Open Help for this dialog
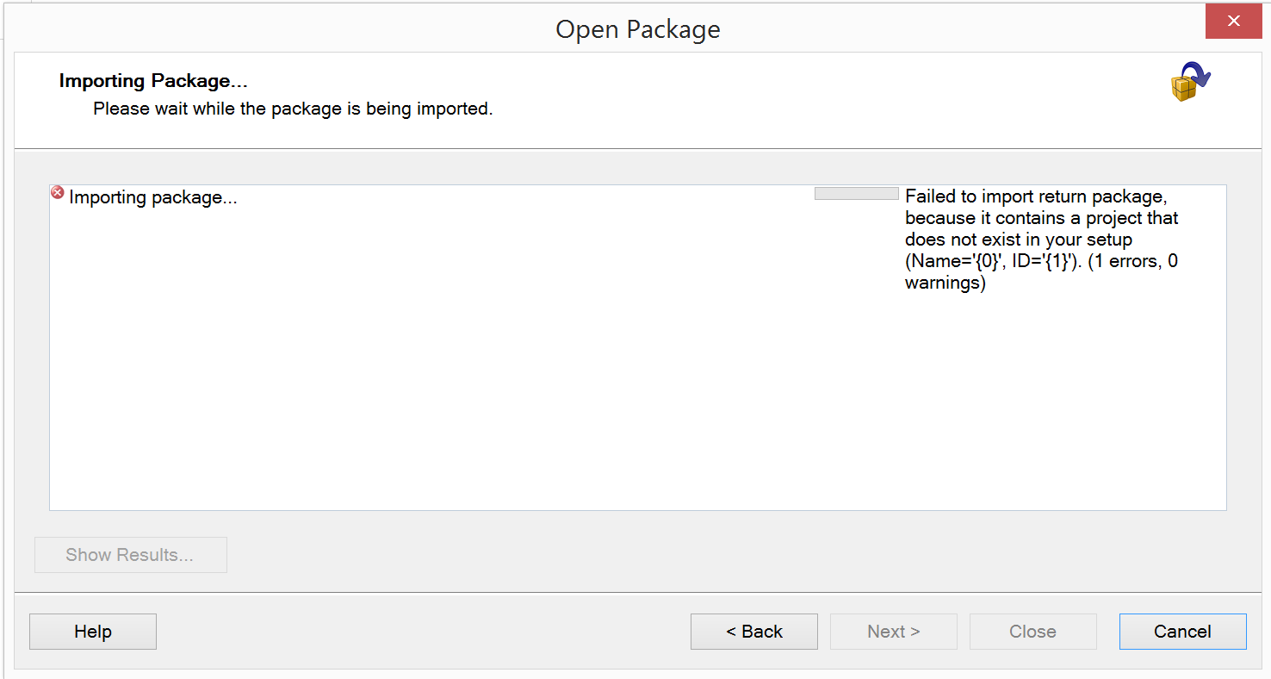The height and width of the screenshot is (679, 1271). point(93,632)
